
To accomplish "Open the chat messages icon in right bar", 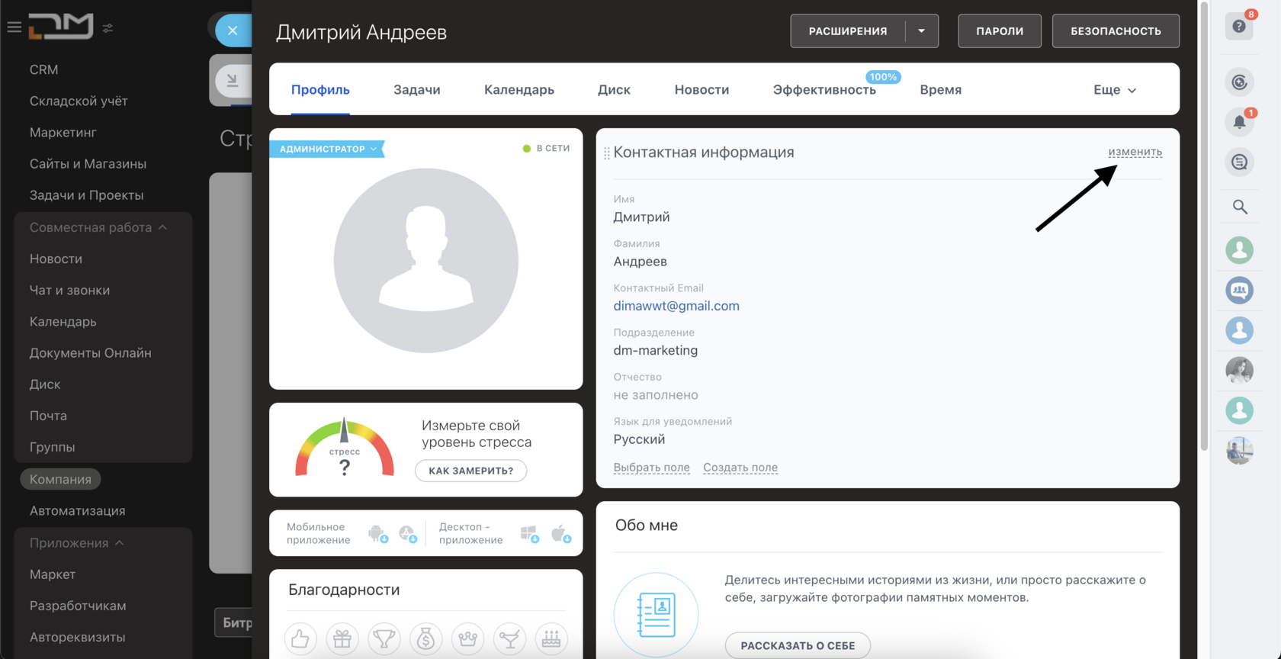I will coord(1239,162).
